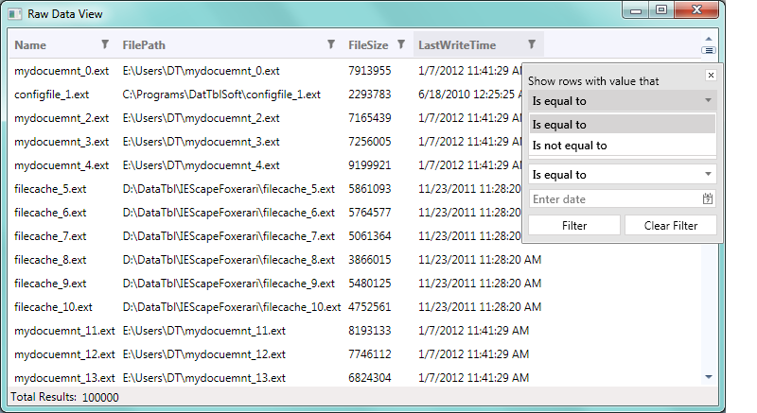This screenshot has height=413, width=757.
Task: Open the Name column filter funnel
Action: coord(104,44)
